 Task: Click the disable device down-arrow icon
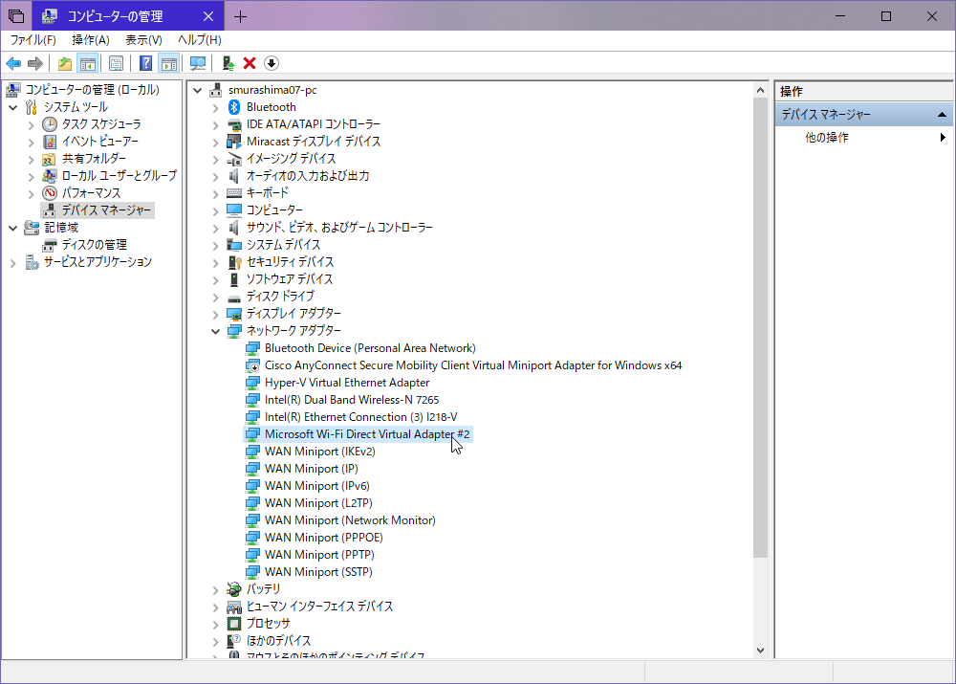(x=272, y=63)
